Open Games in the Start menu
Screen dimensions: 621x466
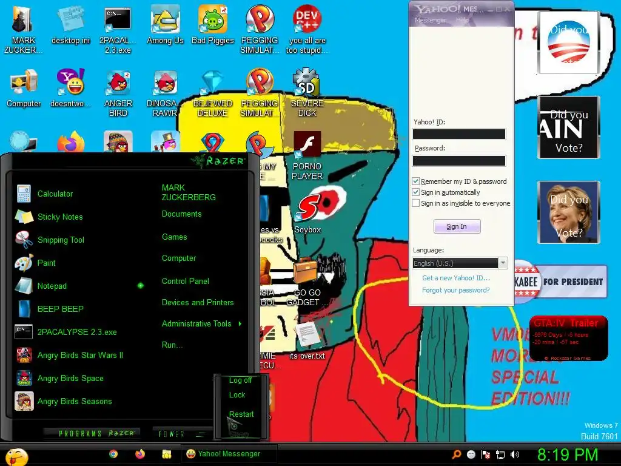point(174,237)
